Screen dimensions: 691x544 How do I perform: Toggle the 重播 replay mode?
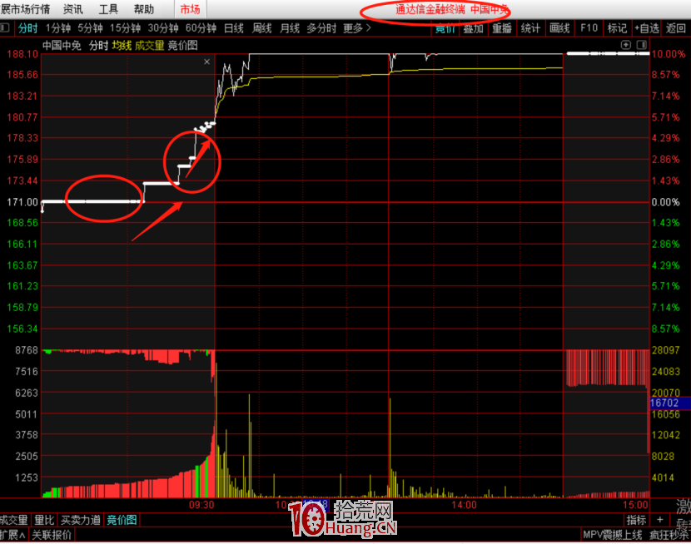(x=501, y=28)
